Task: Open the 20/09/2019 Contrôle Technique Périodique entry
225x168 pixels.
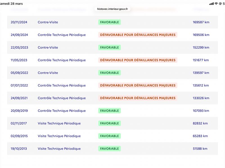Action: 112,111
